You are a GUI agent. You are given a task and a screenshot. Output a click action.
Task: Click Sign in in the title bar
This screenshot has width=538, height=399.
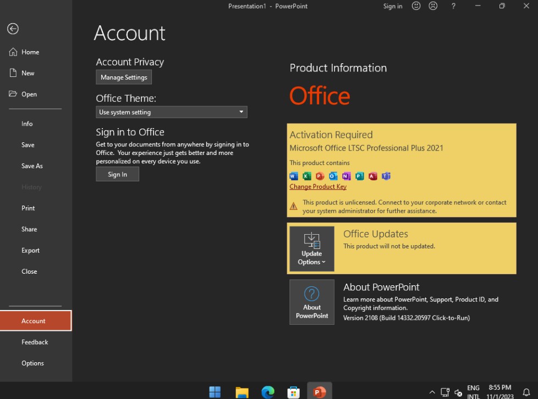[x=393, y=6]
